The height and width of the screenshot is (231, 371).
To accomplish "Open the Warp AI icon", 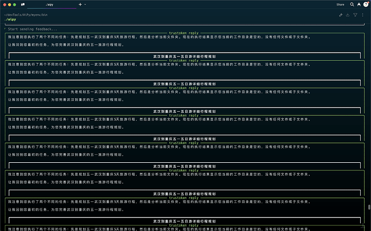I will tap(359, 4).
